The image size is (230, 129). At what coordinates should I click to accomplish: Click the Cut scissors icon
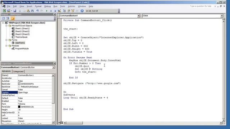tap(20, 11)
